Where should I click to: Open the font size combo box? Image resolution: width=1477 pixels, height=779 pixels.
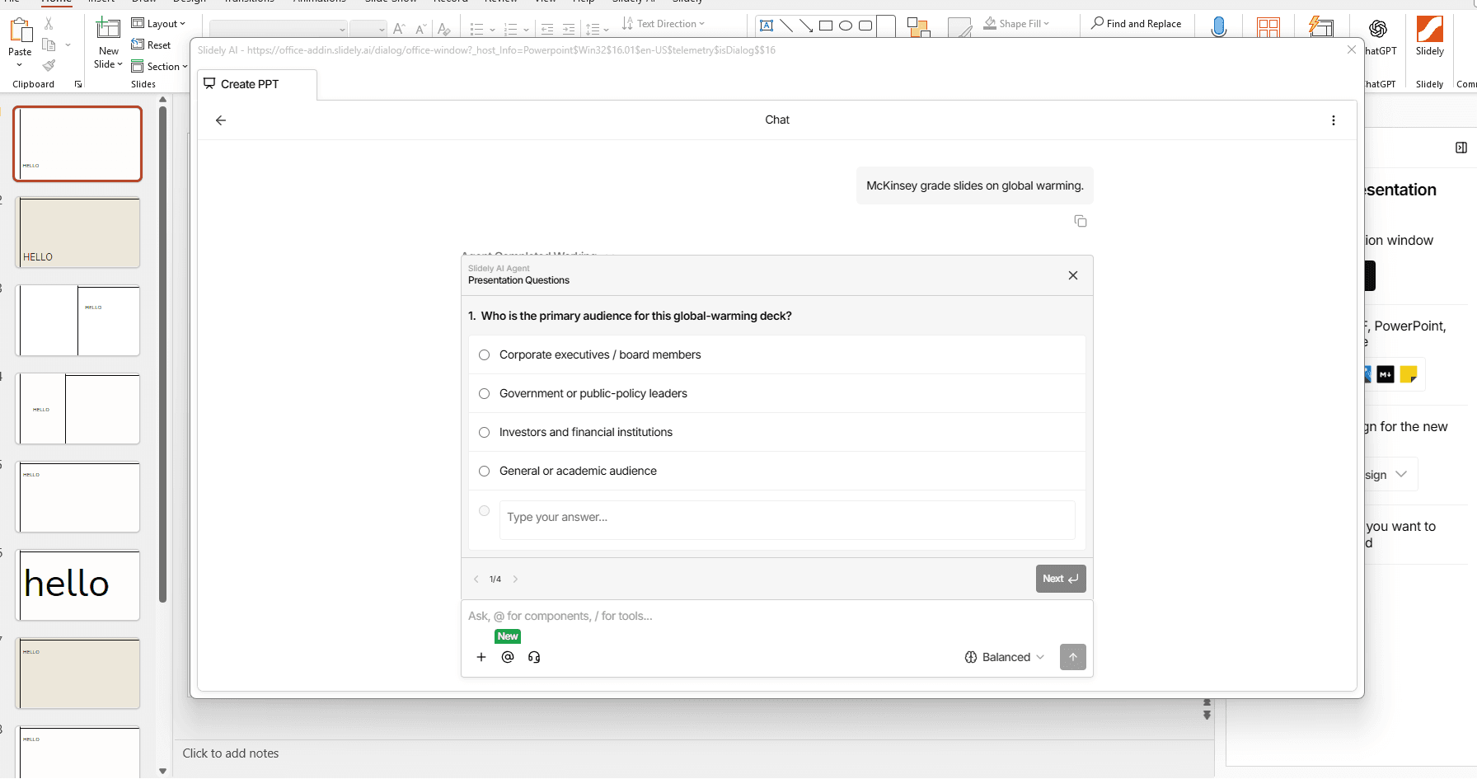(x=368, y=29)
